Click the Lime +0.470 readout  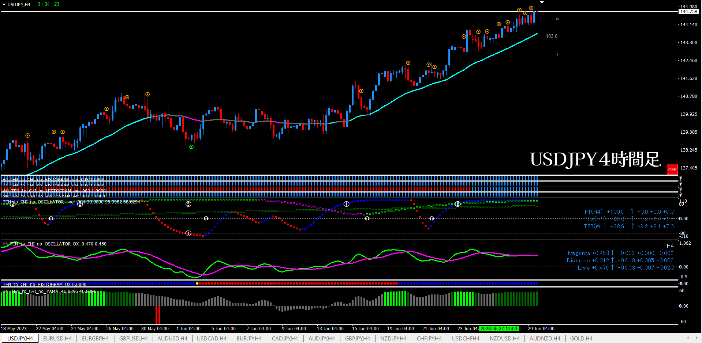click(x=626, y=267)
